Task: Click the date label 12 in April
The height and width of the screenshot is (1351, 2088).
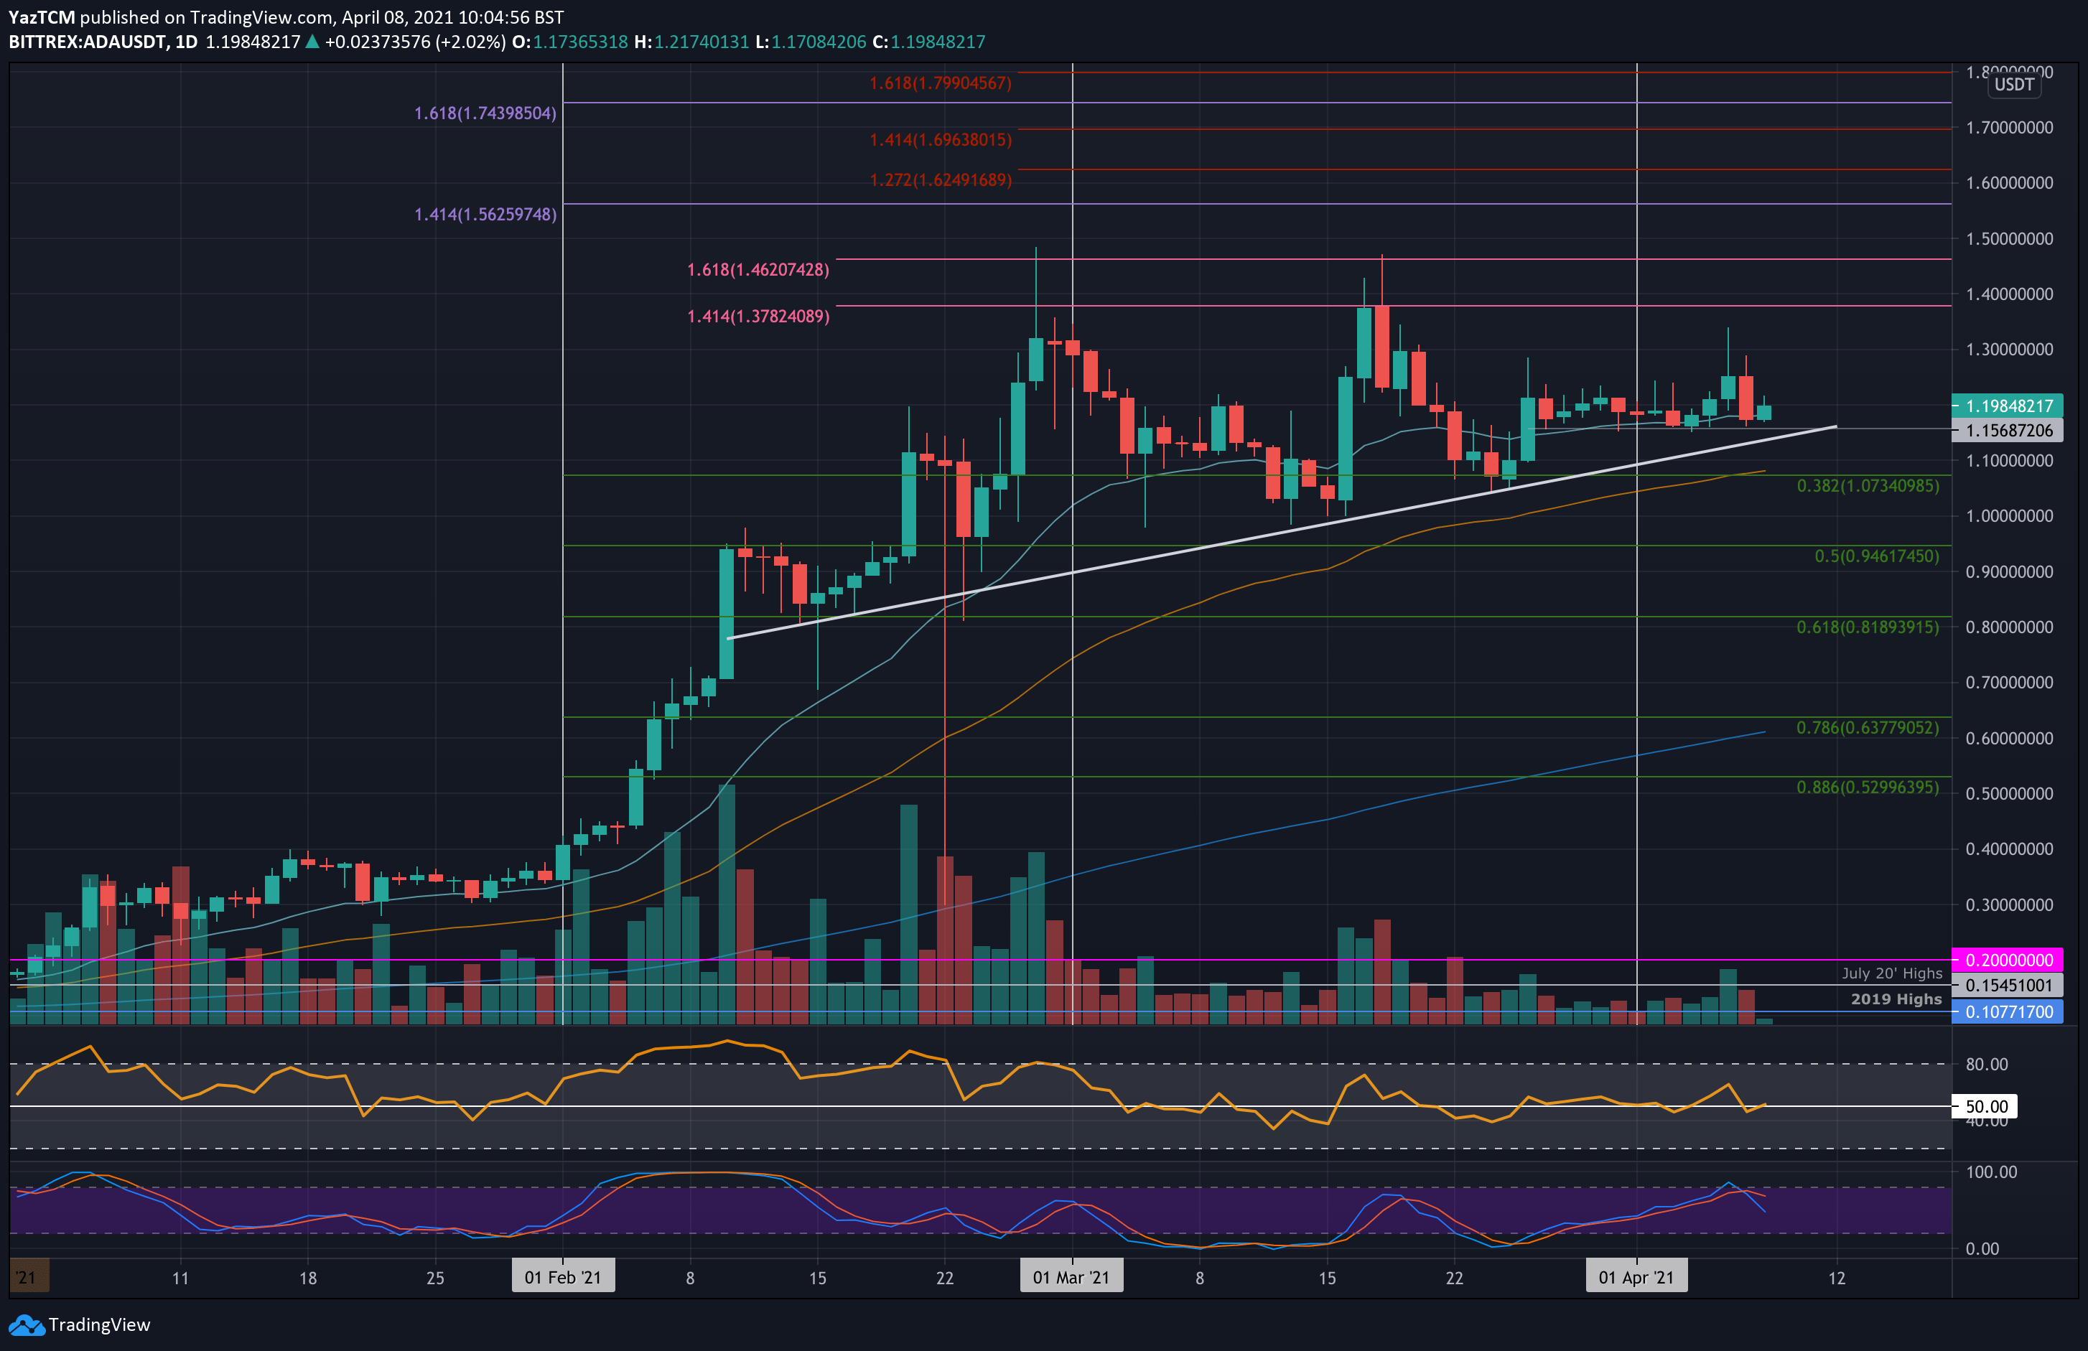Action: pos(1836,1277)
